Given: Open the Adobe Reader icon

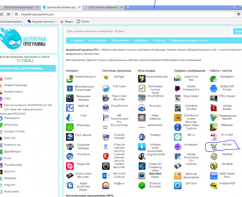Looking at the screenshot, I should click(x=214, y=108).
